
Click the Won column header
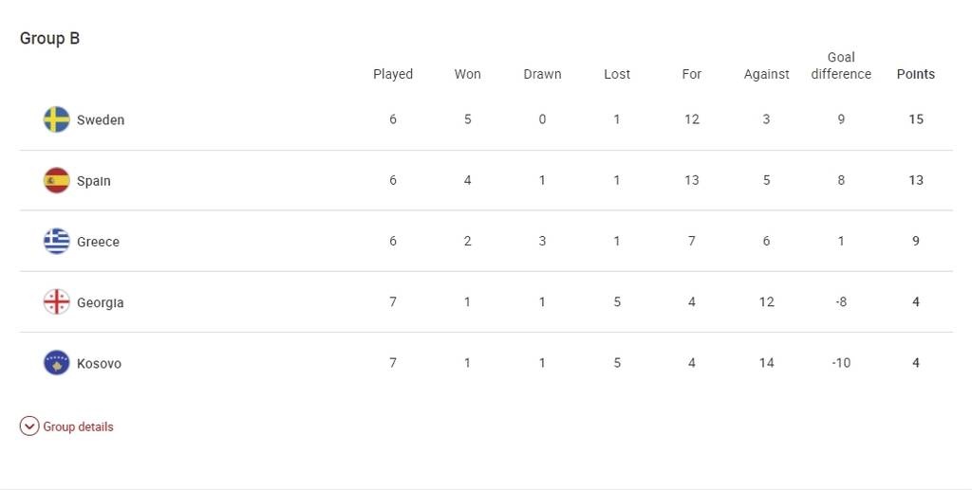click(468, 74)
